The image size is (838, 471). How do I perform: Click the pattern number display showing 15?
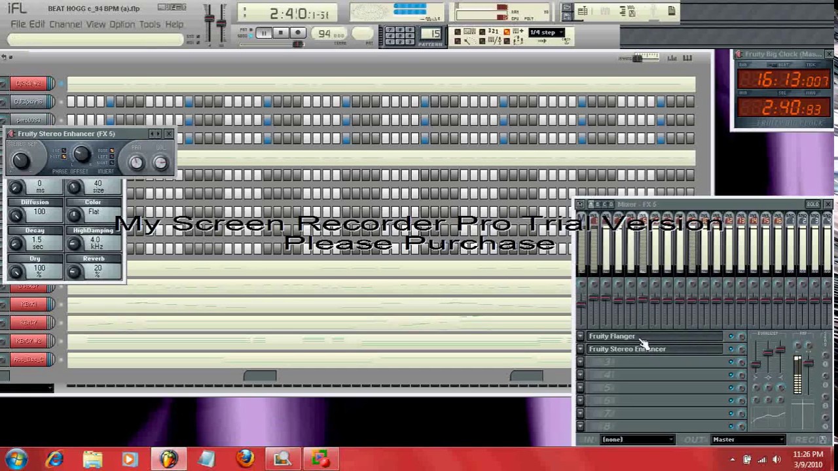[x=430, y=34]
